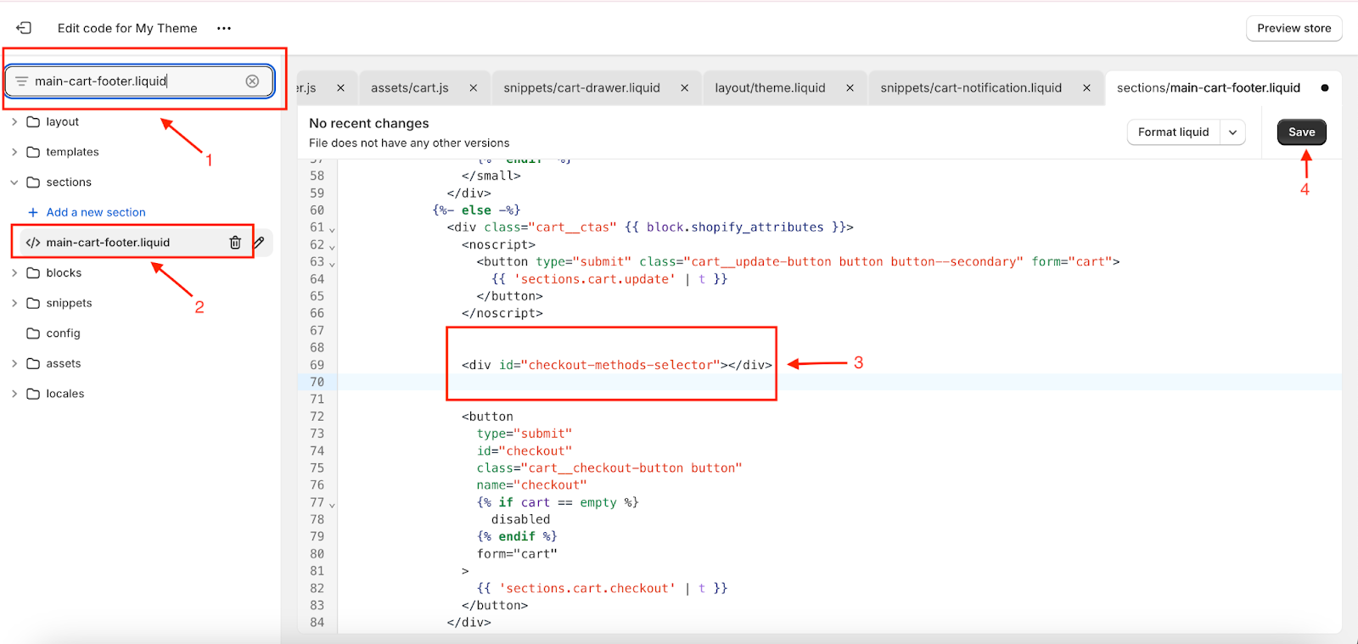Click 'File does not have any other versions'
Viewport: 1358px width, 644px height.
(409, 143)
